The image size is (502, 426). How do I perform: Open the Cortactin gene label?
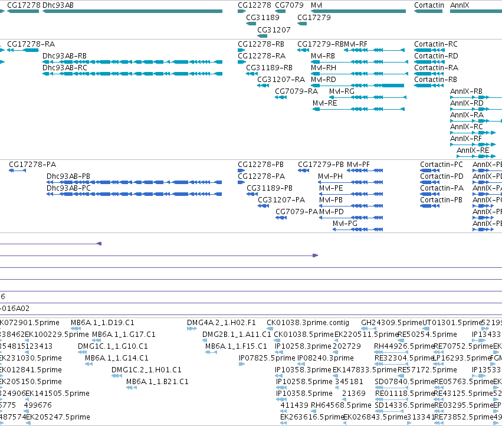[429, 5]
